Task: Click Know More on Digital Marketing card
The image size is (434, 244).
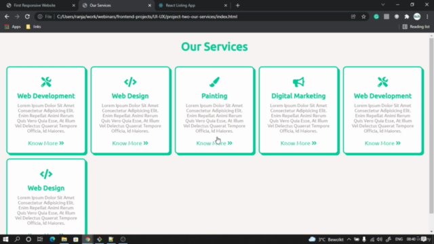Action: (298, 143)
